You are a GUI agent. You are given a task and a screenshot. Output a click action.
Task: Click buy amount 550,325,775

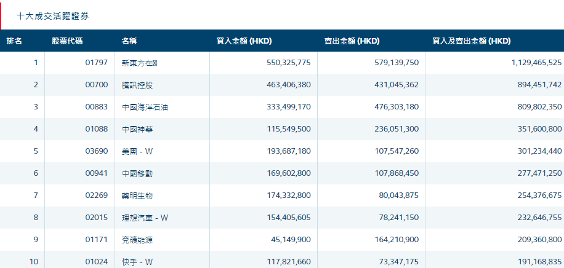[289, 63]
